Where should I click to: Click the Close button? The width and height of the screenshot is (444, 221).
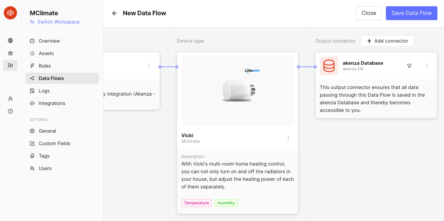coord(369,13)
